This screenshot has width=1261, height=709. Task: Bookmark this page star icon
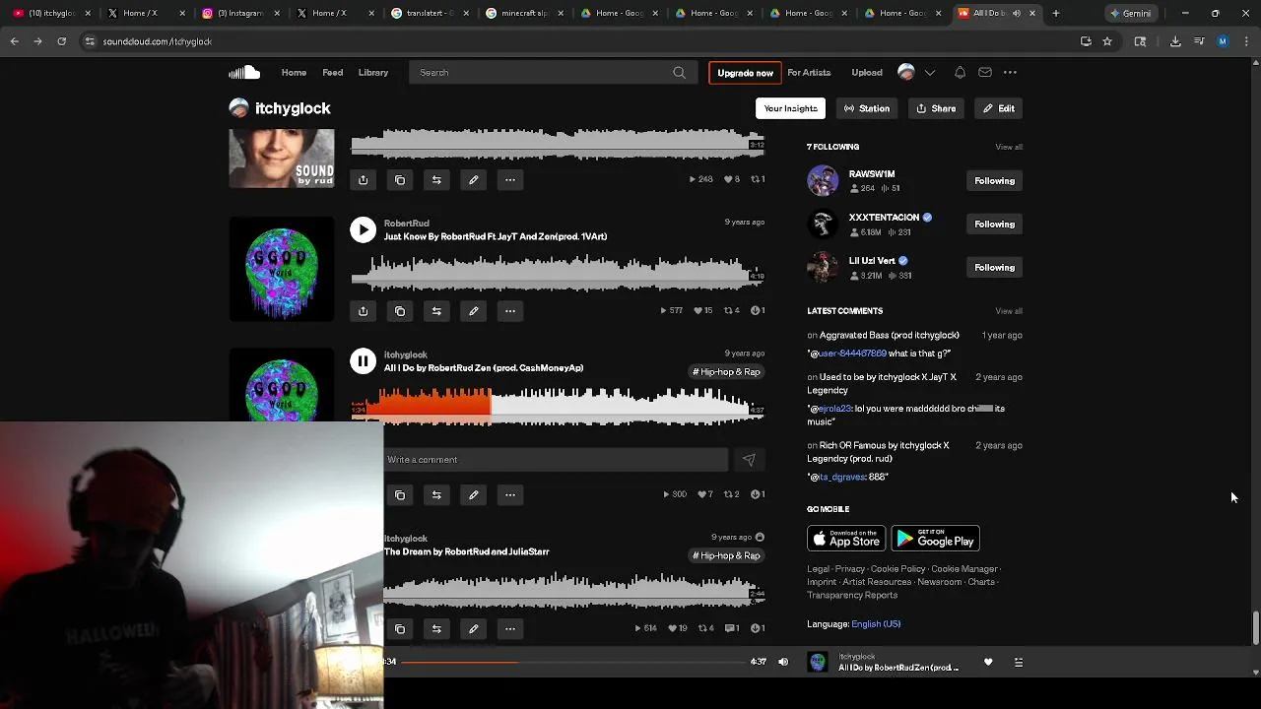tap(1107, 41)
